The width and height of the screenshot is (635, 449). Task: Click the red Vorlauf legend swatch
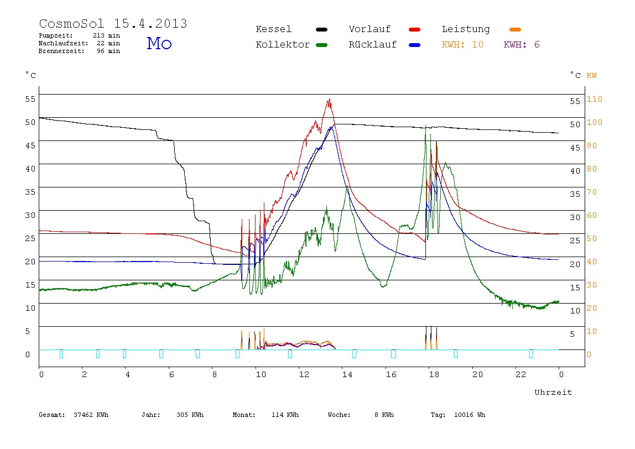[x=414, y=29]
